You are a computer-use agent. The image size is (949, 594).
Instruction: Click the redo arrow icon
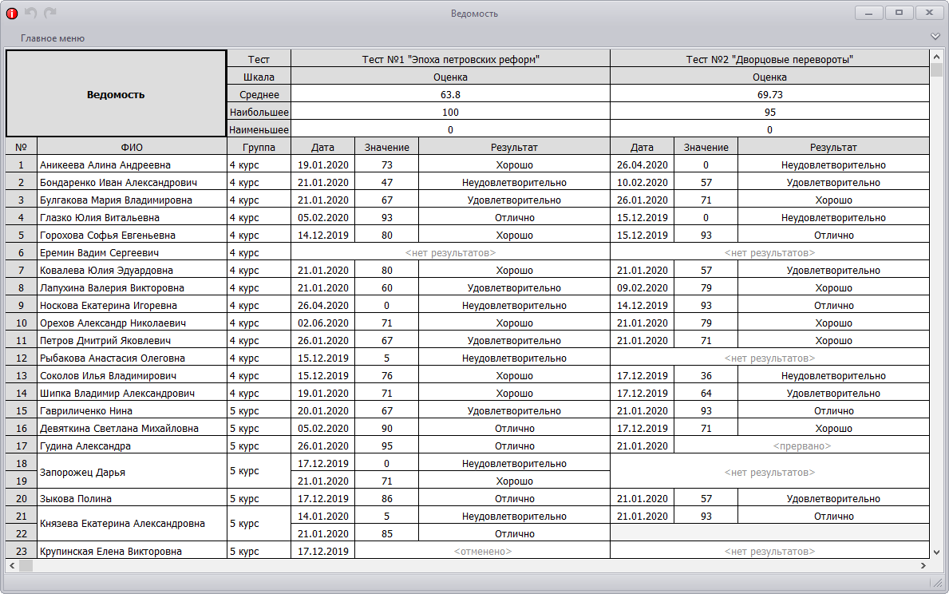(x=50, y=13)
